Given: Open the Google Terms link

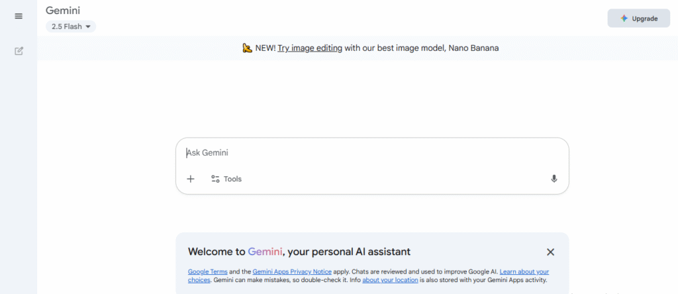Looking at the screenshot, I should [x=207, y=272].
